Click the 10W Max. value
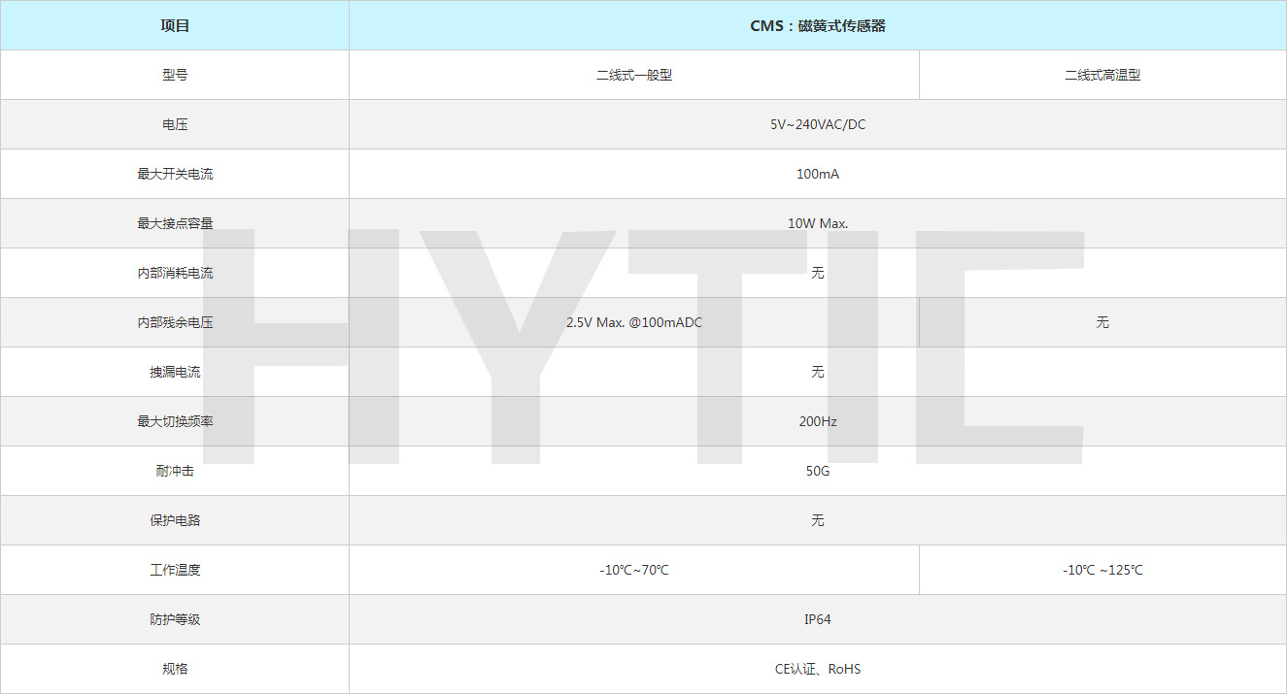The height and width of the screenshot is (694, 1287). coord(818,223)
